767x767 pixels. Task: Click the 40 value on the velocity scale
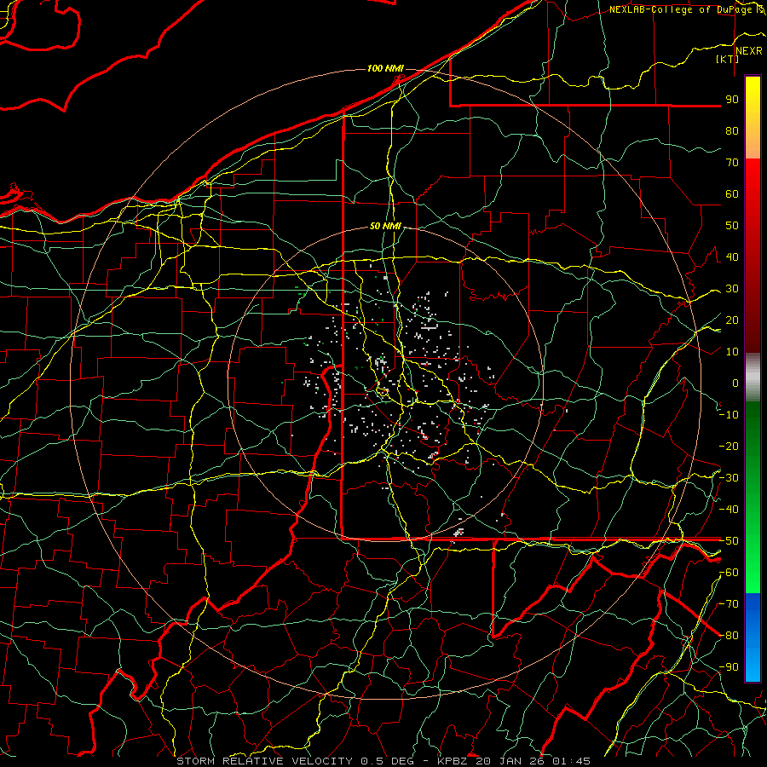tap(732, 257)
